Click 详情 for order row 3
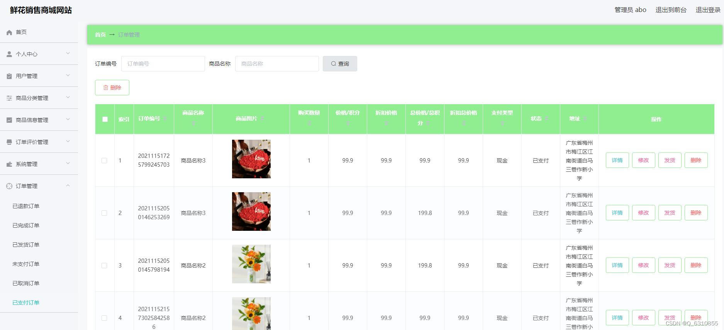 click(617, 265)
